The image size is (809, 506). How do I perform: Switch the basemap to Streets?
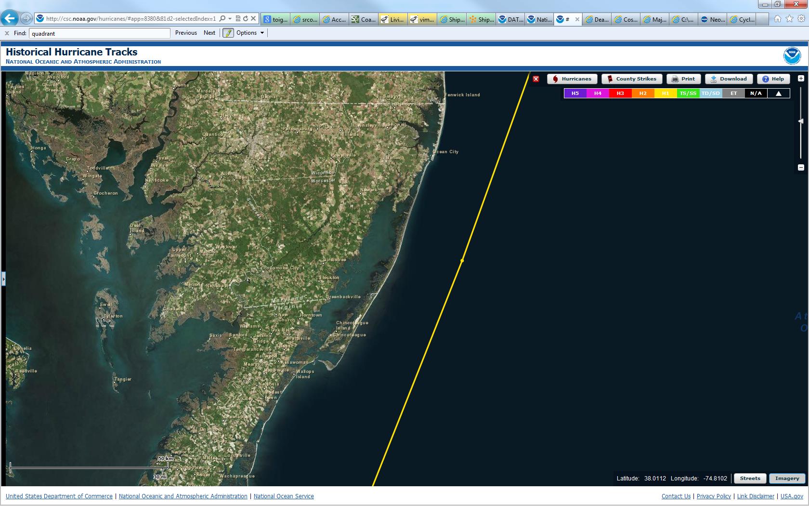tap(750, 479)
